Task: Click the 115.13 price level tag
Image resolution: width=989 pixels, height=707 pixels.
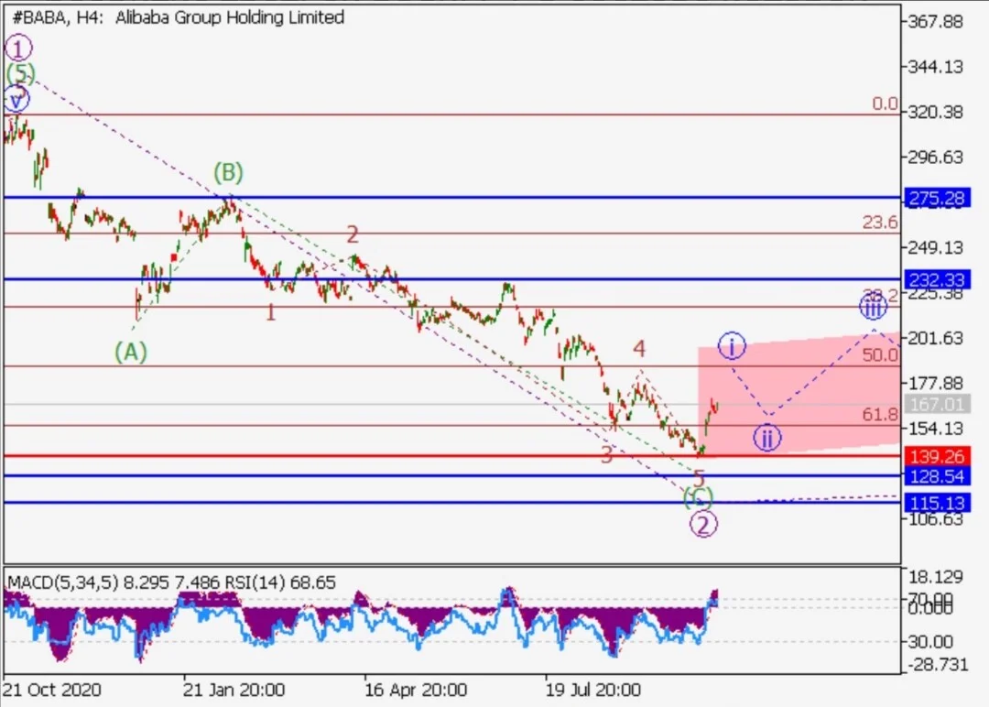Action: pyautogui.click(x=937, y=504)
